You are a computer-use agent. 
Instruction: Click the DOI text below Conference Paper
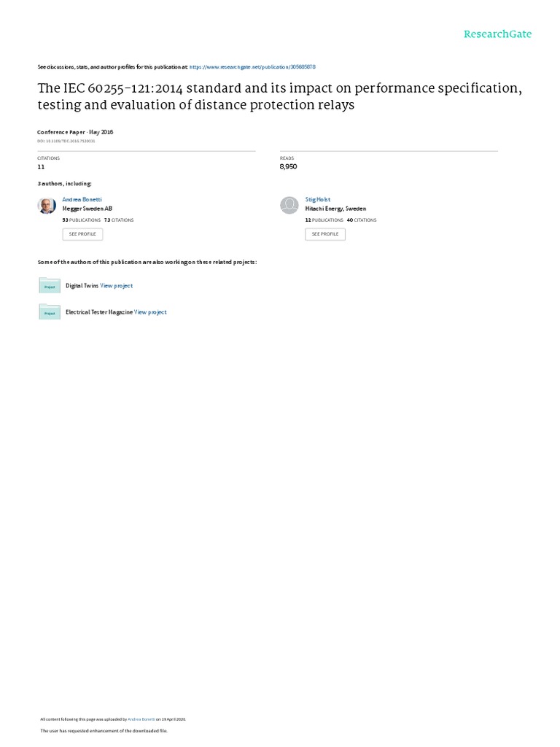pos(66,141)
